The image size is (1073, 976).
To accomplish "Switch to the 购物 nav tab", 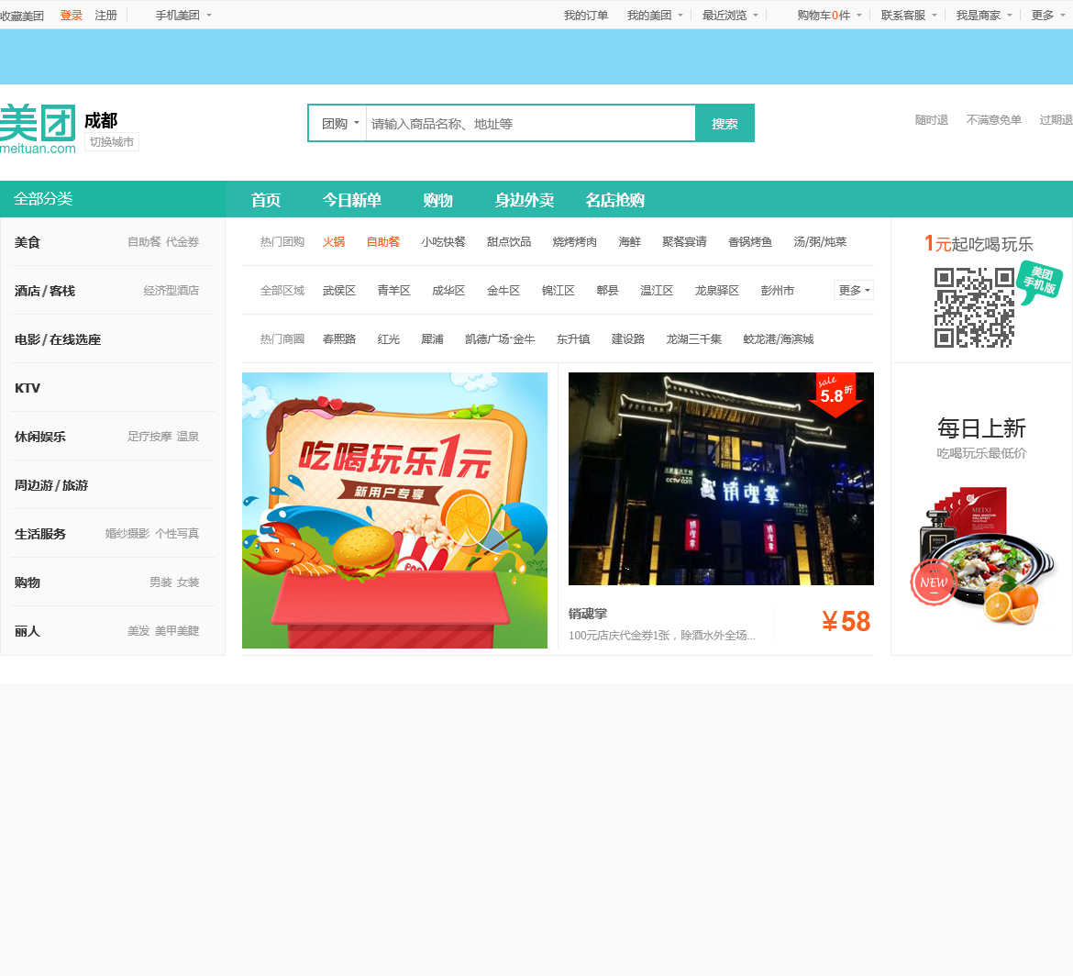I will (x=438, y=200).
